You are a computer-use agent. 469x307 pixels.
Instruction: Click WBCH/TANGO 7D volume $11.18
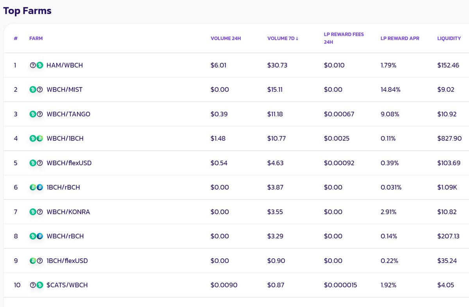point(275,114)
